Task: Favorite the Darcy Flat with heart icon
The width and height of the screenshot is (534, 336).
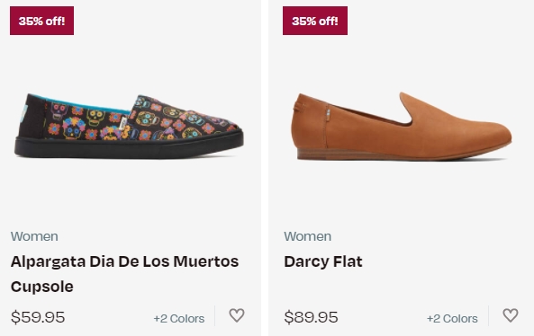Action: coord(511,315)
